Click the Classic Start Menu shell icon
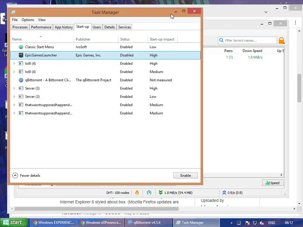 point(21,47)
